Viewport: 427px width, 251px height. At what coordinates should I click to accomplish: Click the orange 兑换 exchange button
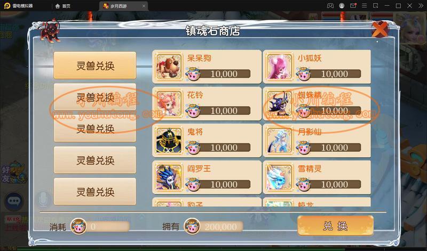tap(335, 225)
